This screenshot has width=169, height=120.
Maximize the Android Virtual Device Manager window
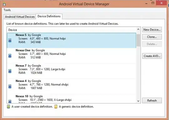[153, 3]
